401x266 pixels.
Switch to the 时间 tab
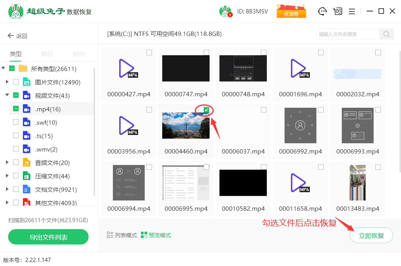point(79,54)
